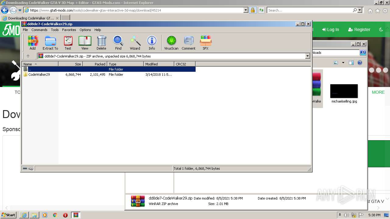This screenshot has width=390, height=219.
Task: Open the File Explorer taskbar icon
Action: pos(34,215)
